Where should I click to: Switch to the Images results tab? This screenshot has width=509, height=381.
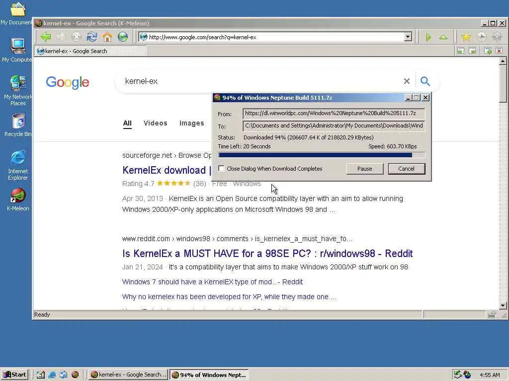coord(191,123)
